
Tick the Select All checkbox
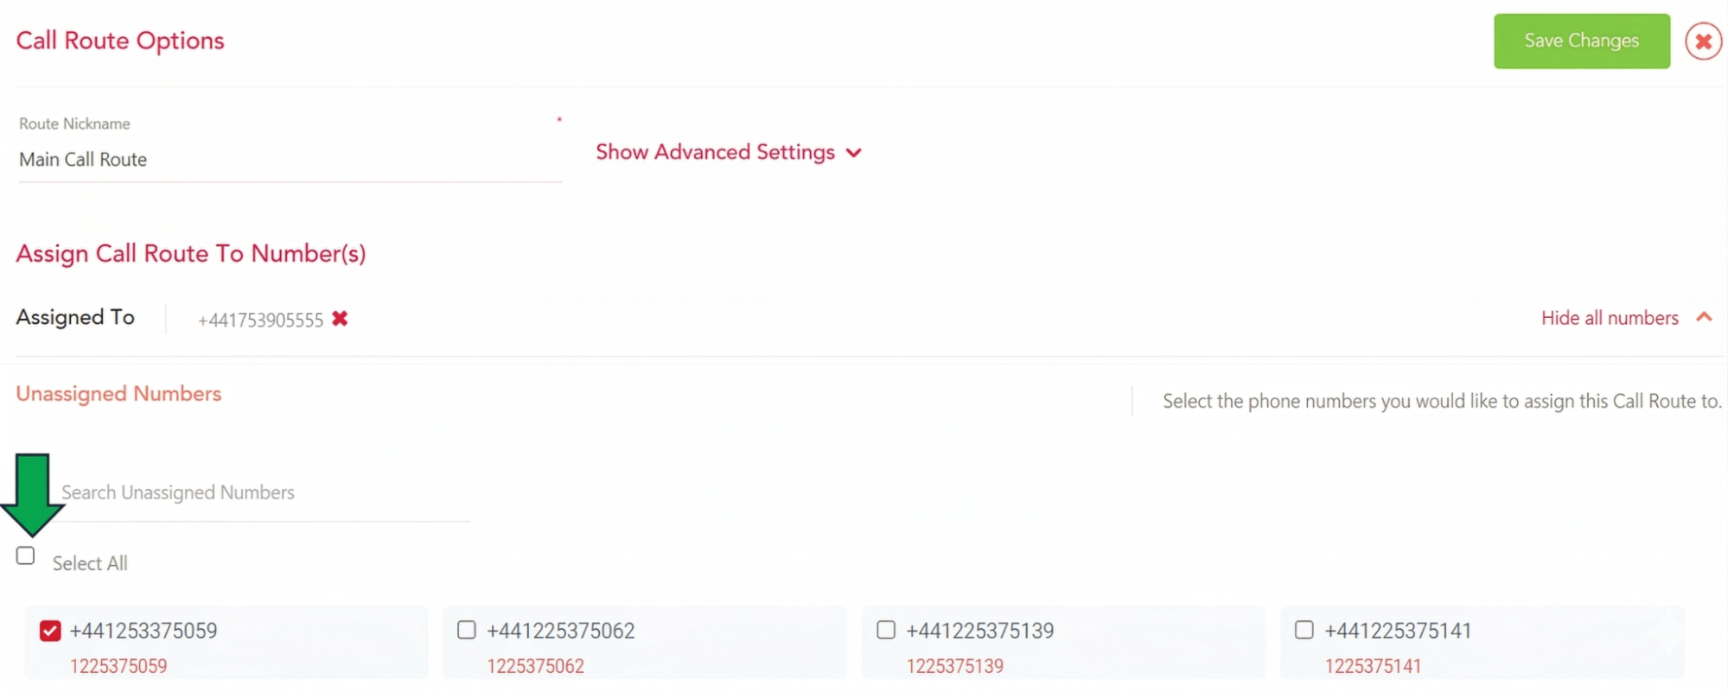tap(26, 556)
